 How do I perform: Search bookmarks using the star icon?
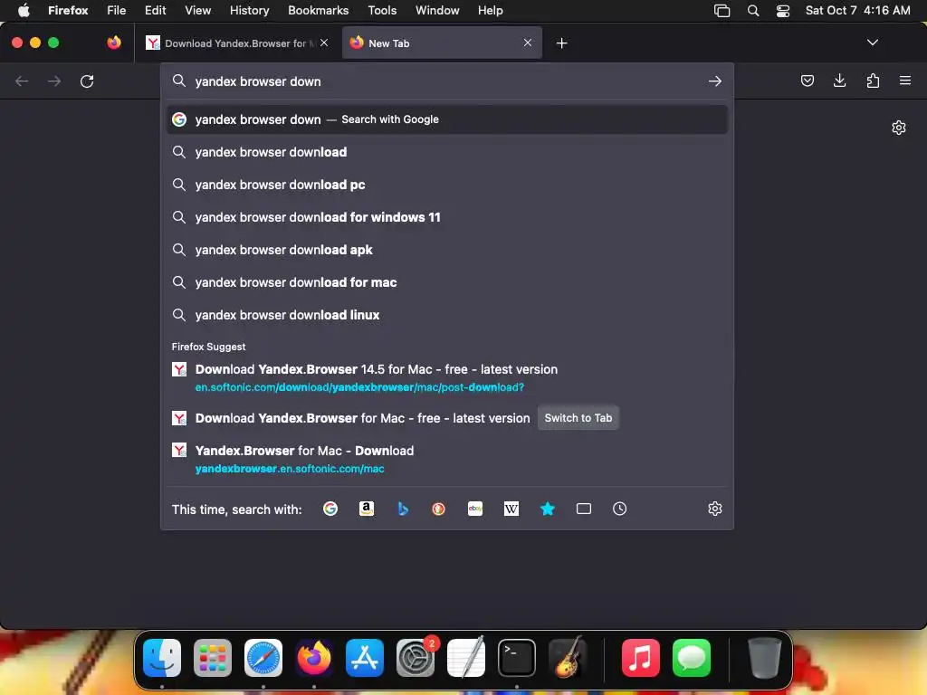(x=548, y=509)
